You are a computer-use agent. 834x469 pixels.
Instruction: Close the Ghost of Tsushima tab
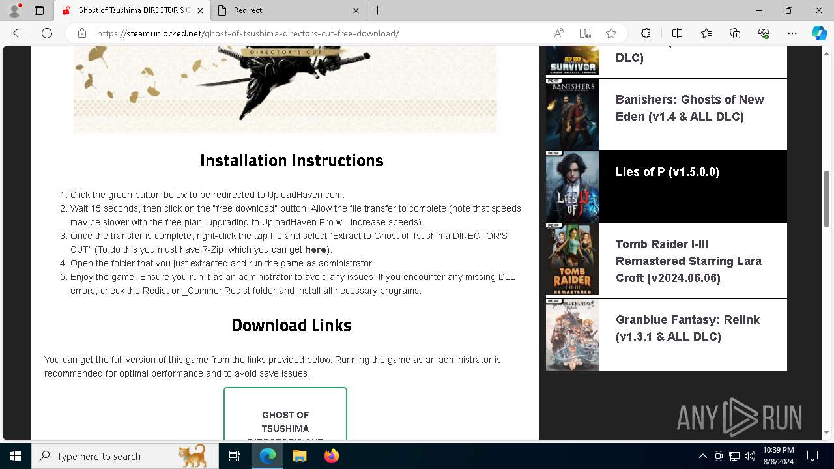pos(200,10)
